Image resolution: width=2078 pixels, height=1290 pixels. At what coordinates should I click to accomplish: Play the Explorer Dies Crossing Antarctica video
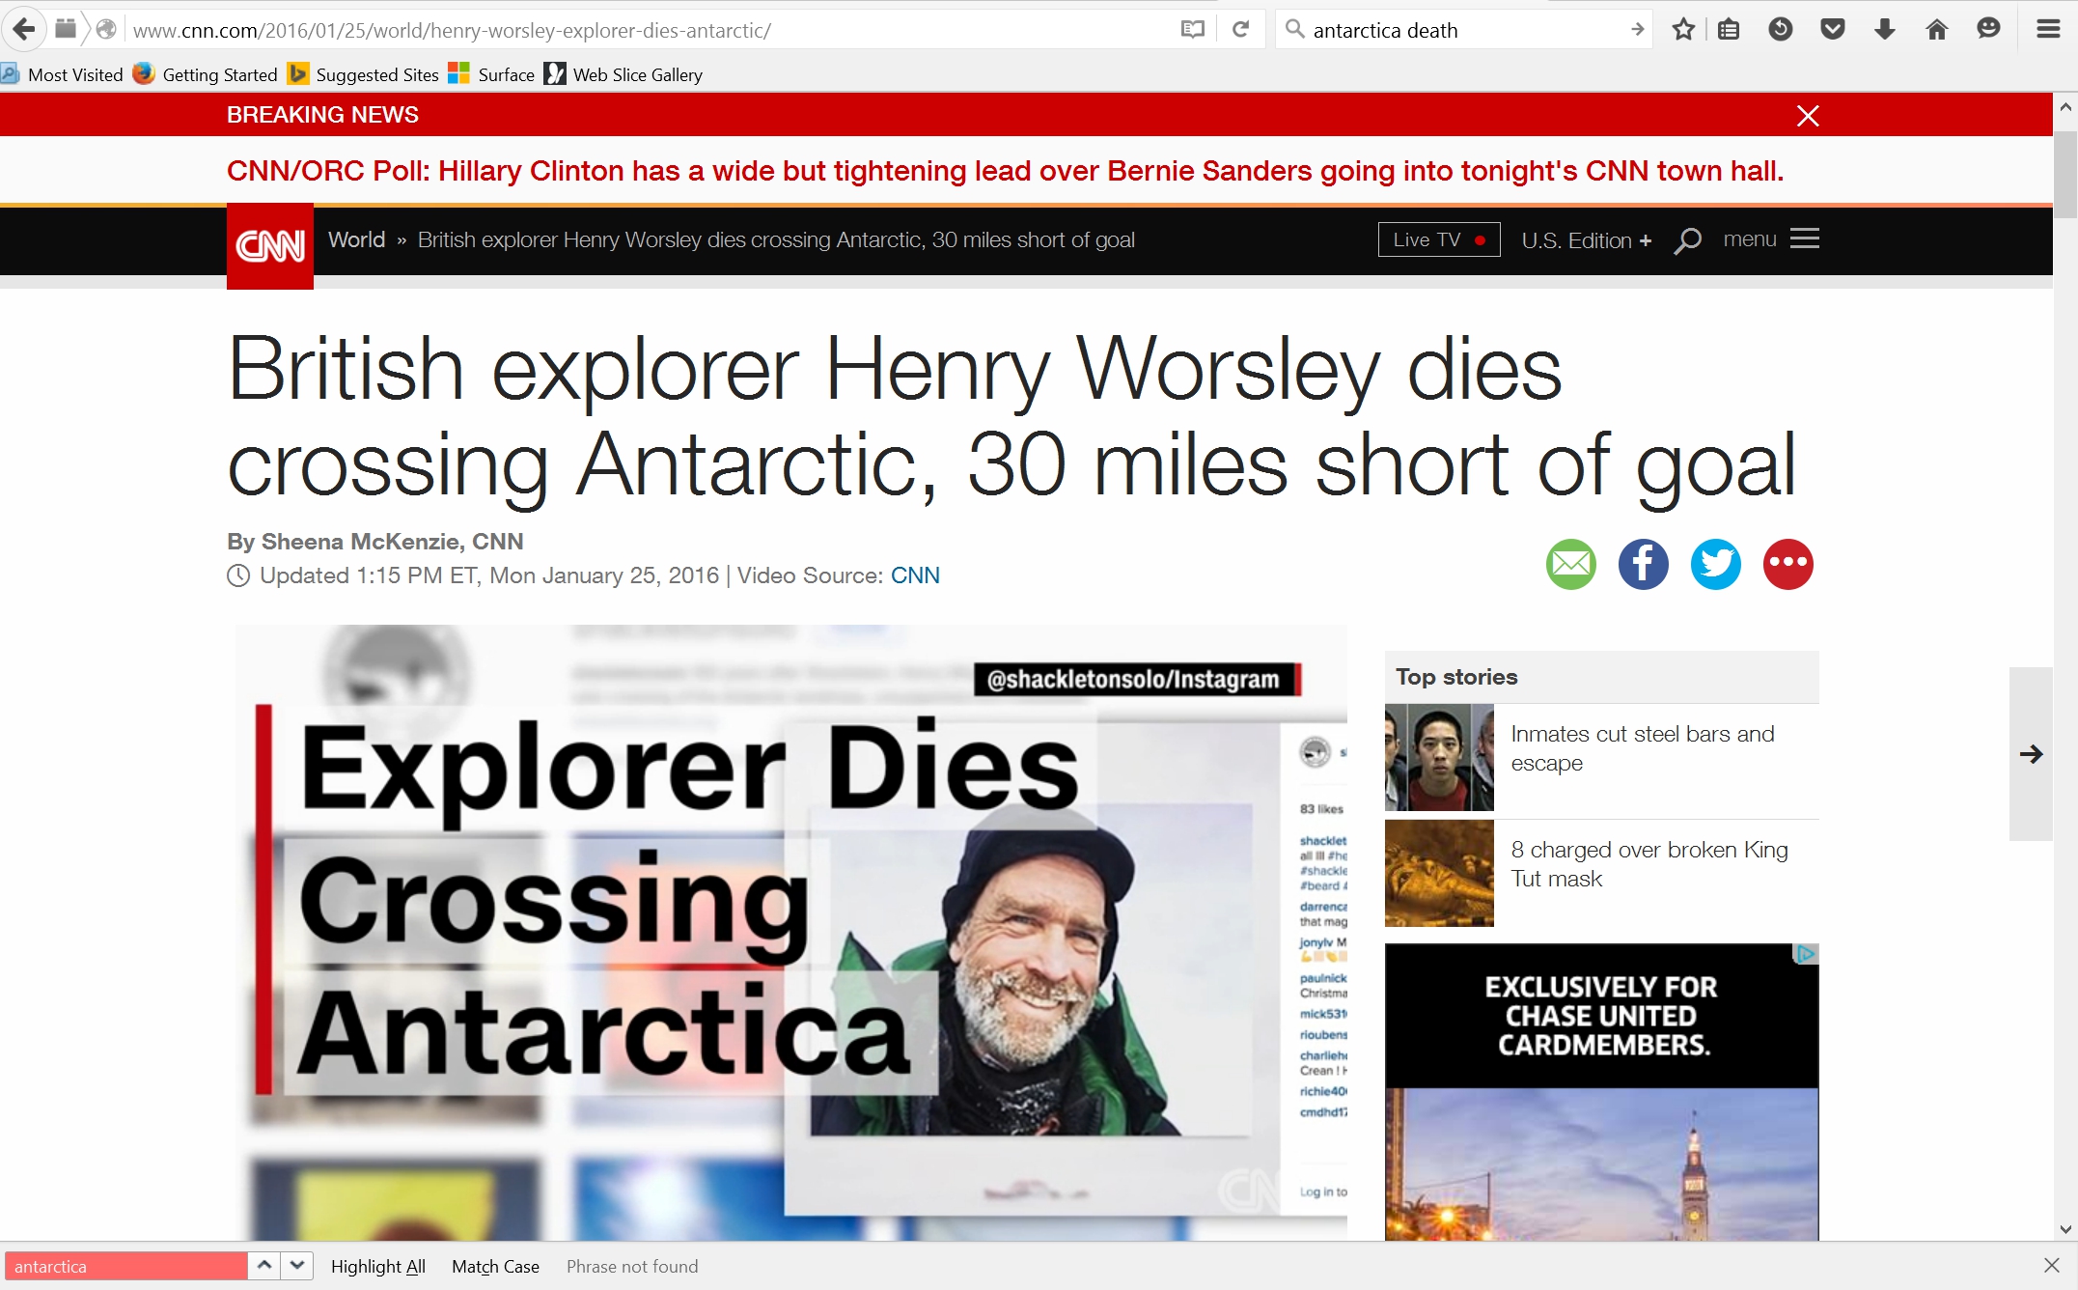coord(791,933)
